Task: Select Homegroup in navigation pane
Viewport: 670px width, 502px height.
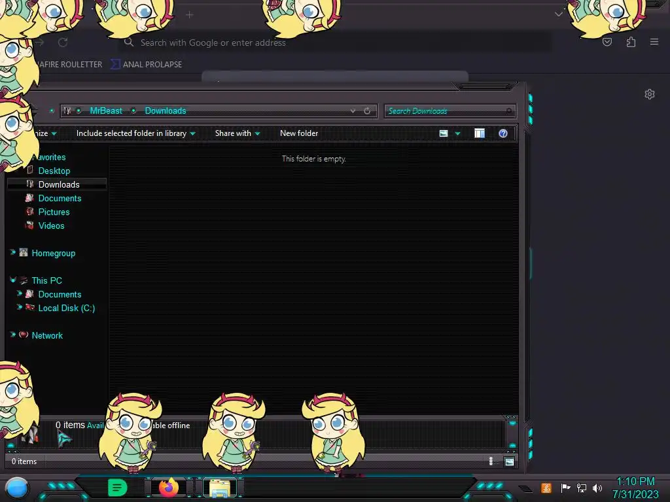Action: click(54, 253)
